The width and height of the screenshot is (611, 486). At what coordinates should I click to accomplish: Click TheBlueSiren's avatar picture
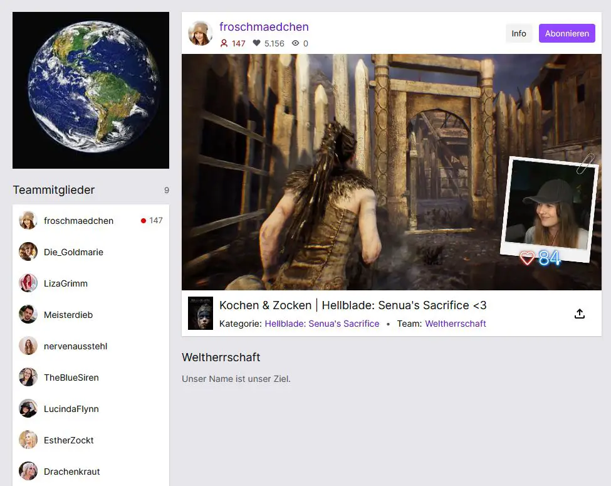pyautogui.click(x=28, y=377)
